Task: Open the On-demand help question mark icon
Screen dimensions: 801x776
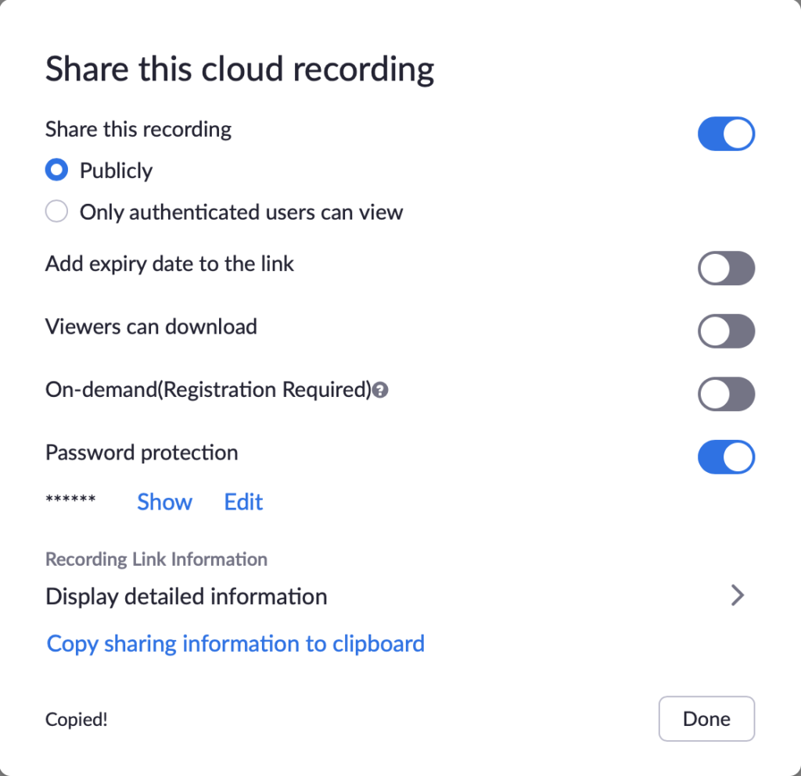Action: (380, 390)
